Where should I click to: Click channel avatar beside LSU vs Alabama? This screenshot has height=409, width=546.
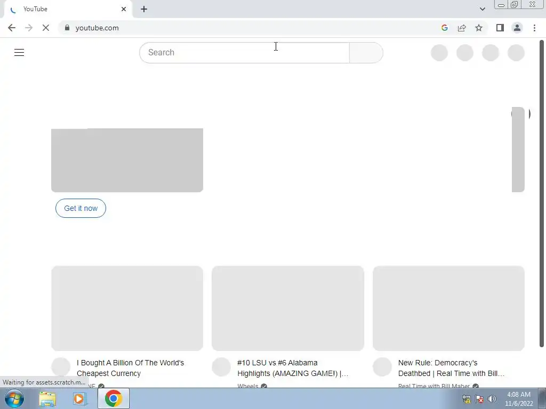(x=221, y=367)
